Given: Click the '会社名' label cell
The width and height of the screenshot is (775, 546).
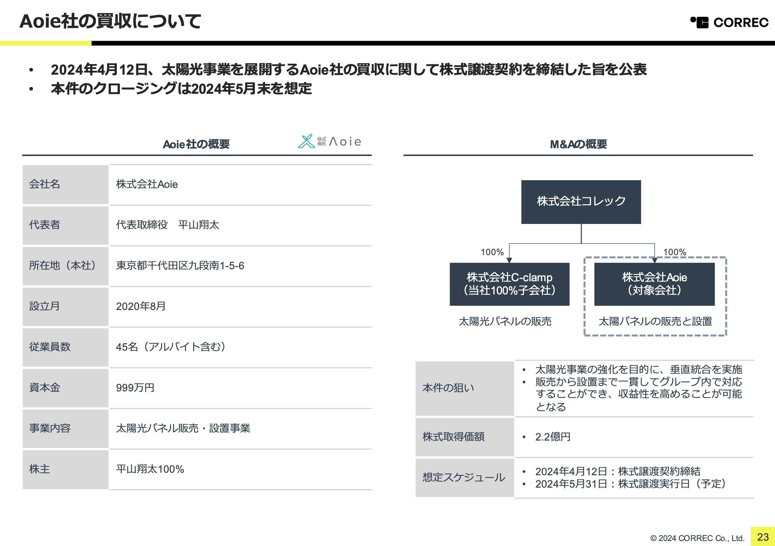Looking at the screenshot, I should coord(65,184).
